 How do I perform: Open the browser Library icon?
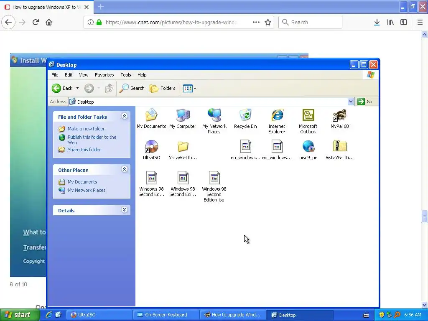click(390, 22)
